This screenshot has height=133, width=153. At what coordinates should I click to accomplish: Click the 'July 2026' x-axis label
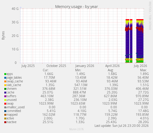140,66
